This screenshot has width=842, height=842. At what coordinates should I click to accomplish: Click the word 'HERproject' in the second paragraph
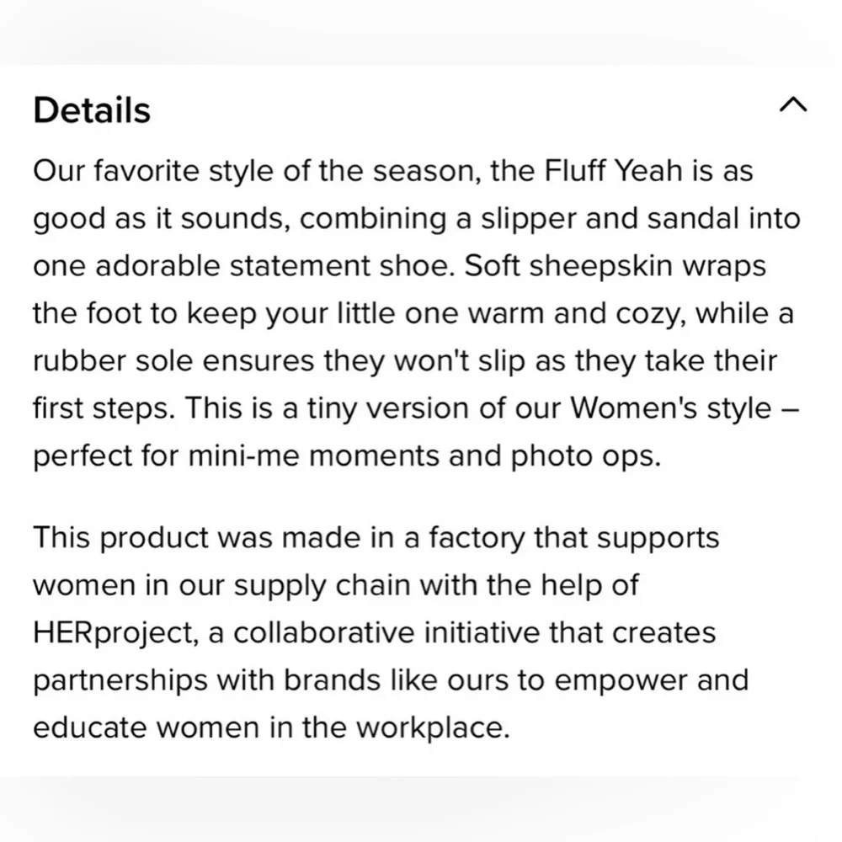coord(116,632)
